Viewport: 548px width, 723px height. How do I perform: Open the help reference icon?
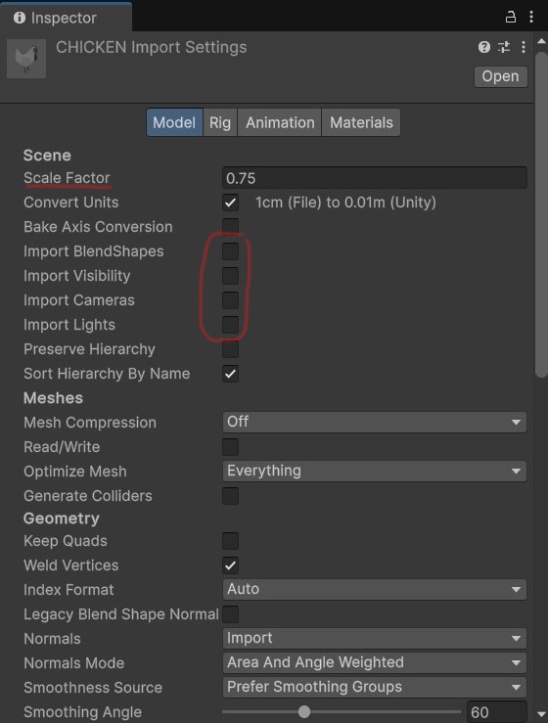[483, 47]
